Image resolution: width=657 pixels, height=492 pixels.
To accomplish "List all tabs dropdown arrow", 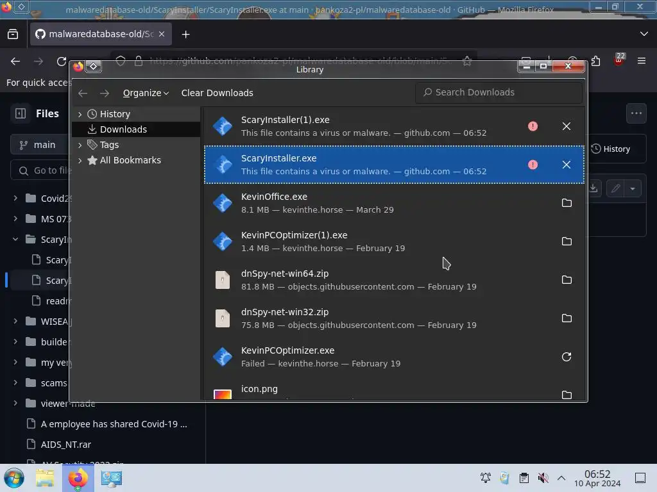I will [x=644, y=34].
